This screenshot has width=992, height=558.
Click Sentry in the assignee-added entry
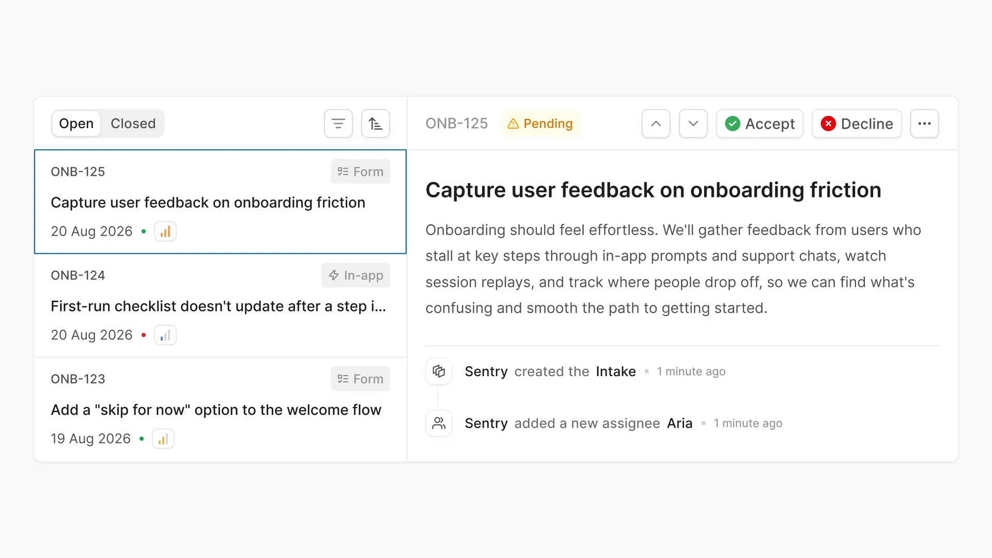click(486, 423)
